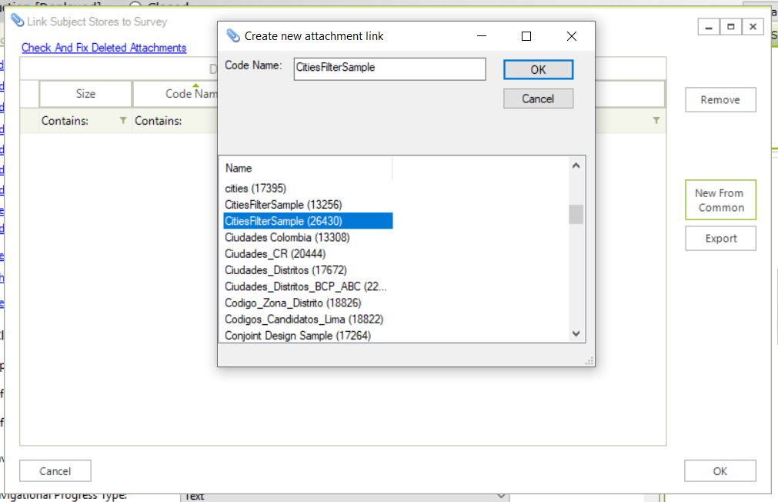
Task: Click the paperclip icon beside Link Subject Stores to Survey
Action: coord(18,20)
